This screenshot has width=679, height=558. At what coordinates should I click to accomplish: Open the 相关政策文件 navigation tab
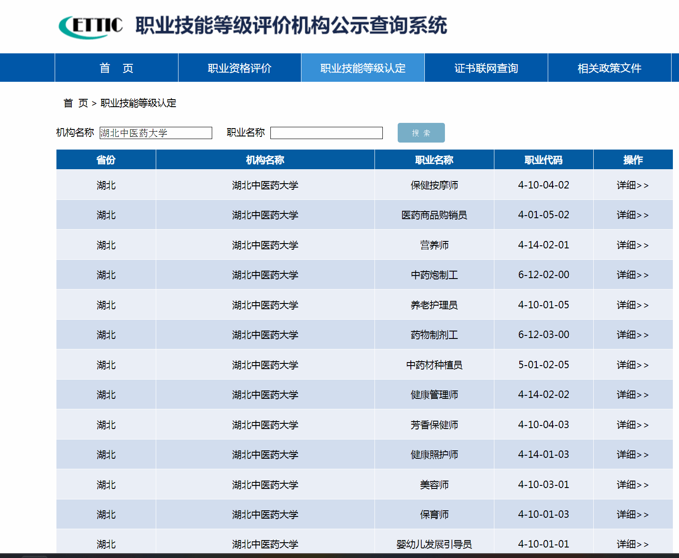[x=609, y=68]
